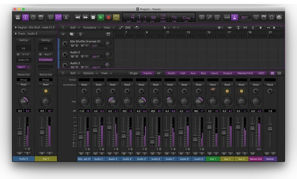Image resolution: width=297 pixels, height=179 pixels.
Task: Toggle the Flex show/hide button
Action: 128,28
